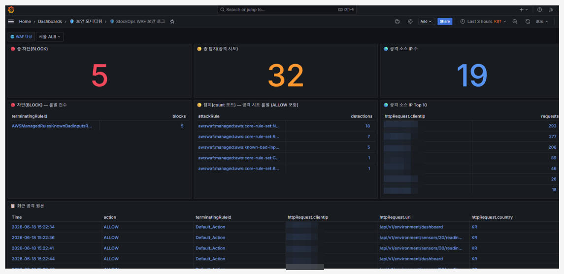Click the Grafana logo
Viewport: 564px width, 274px height.
(x=11, y=10)
